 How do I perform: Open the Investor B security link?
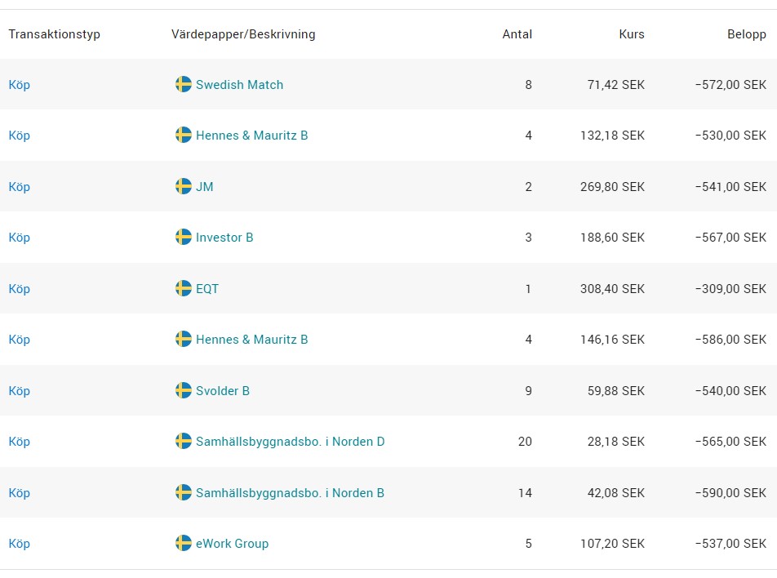point(224,238)
